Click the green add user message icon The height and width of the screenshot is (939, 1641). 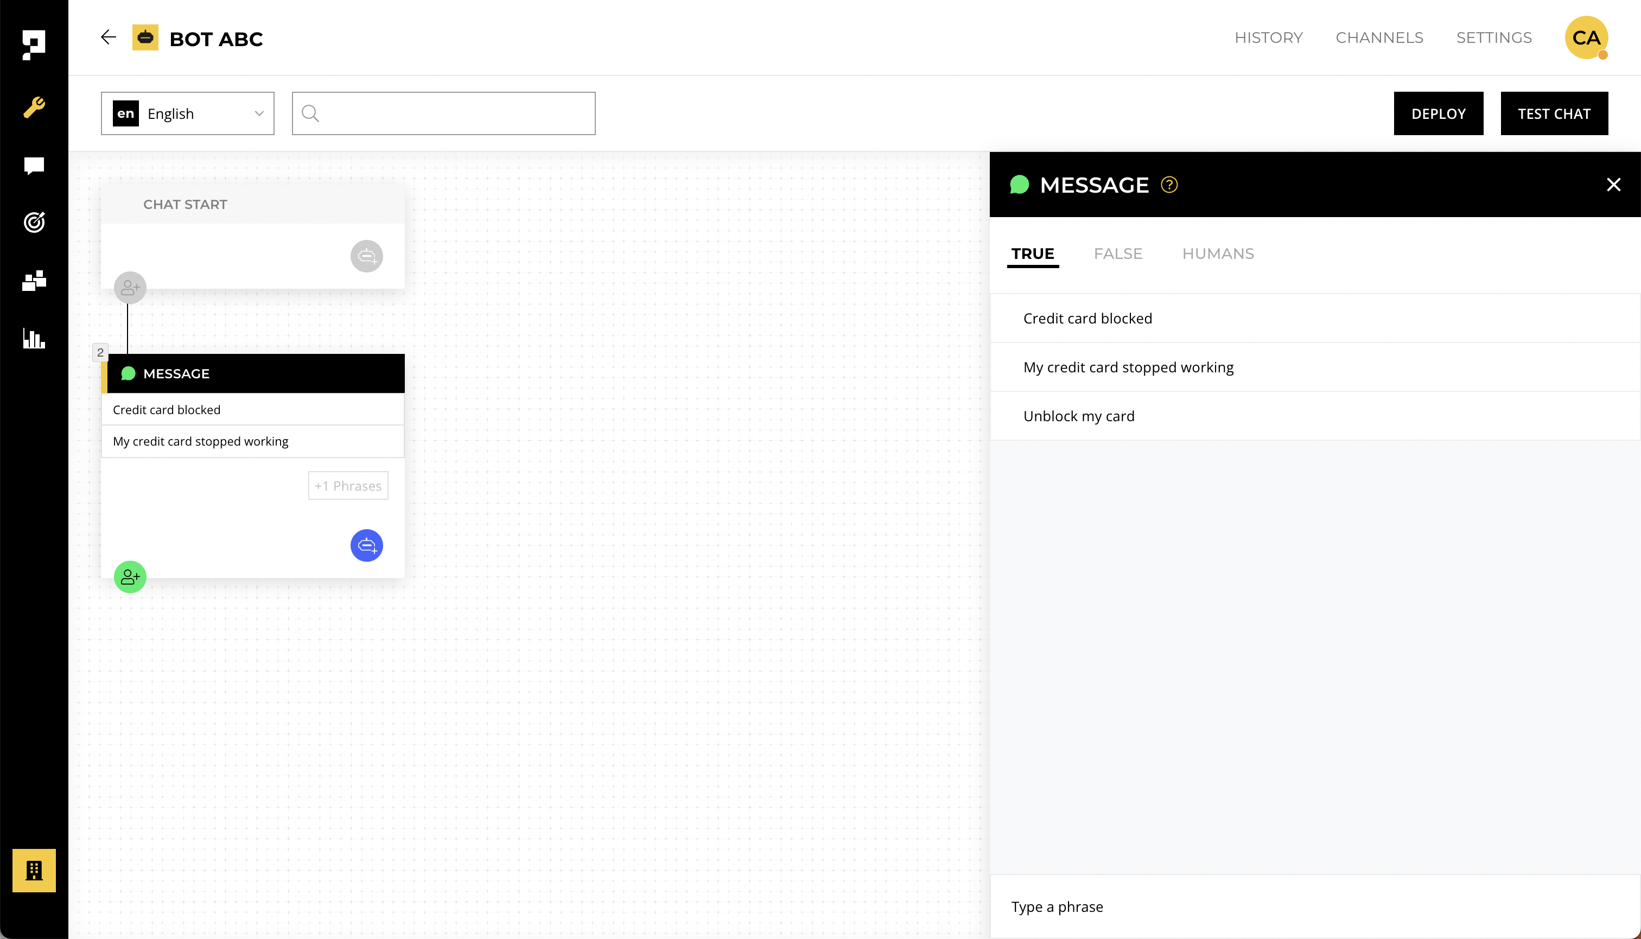tap(130, 576)
